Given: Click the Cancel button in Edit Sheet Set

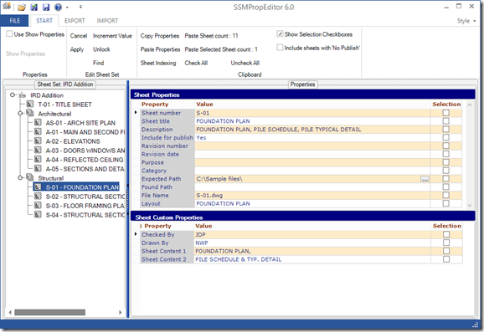Looking at the screenshot, I should [x=79, y=36].
